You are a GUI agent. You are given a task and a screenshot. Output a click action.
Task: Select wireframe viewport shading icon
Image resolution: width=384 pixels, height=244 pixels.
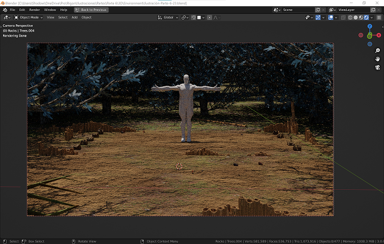coord(350,18)
